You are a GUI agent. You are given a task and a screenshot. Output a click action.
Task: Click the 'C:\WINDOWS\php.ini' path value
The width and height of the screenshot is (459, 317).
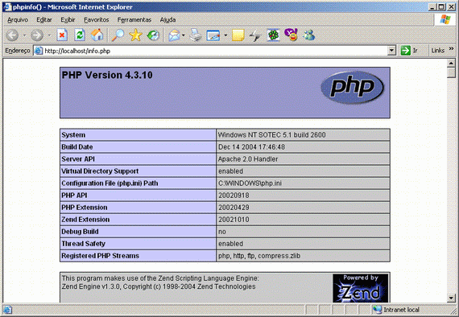tap(250, 183)
